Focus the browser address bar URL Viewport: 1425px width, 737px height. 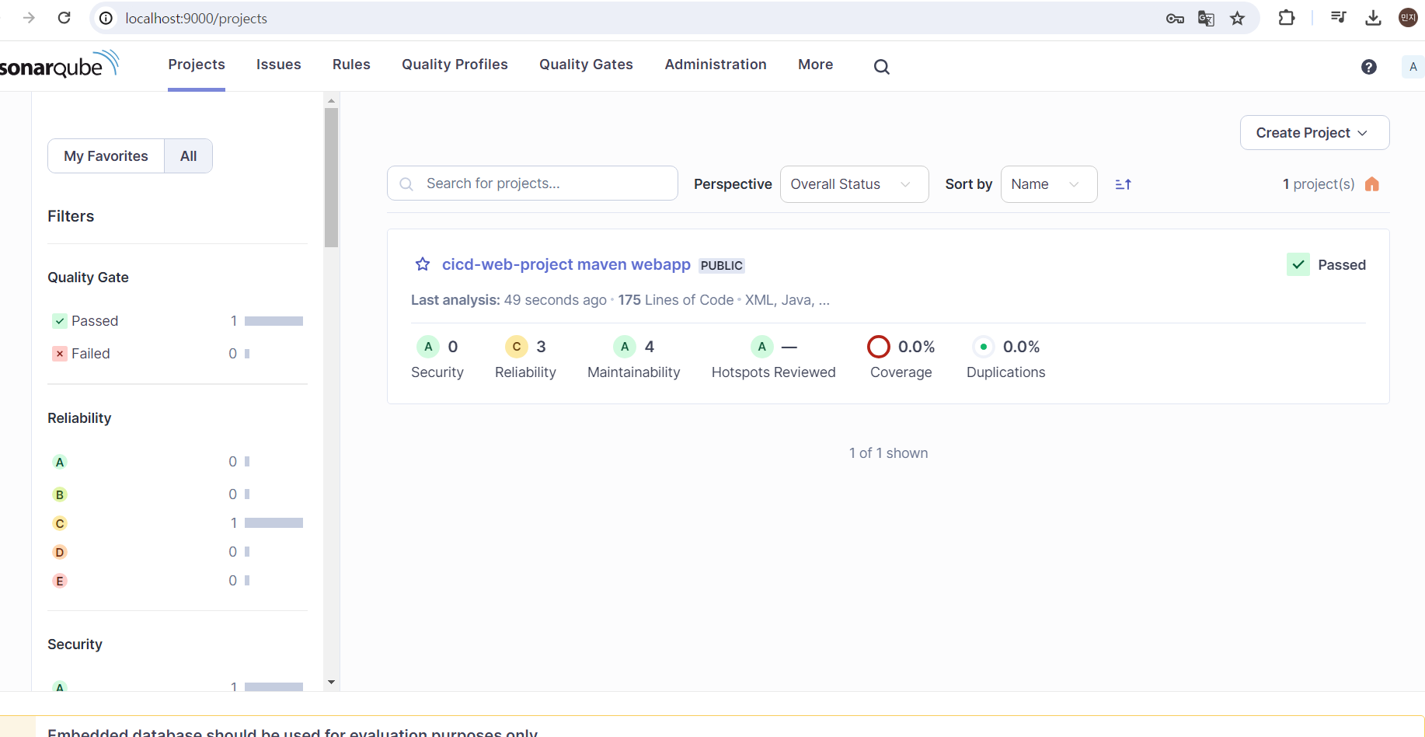tap(197, 18)
